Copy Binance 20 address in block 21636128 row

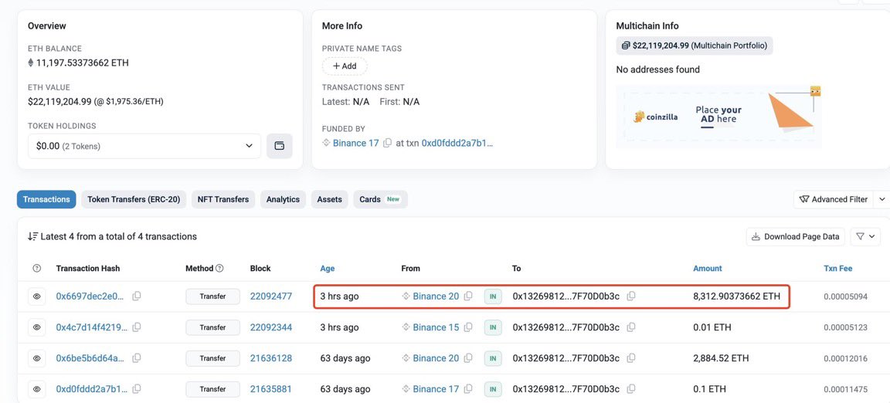point(468,358)
